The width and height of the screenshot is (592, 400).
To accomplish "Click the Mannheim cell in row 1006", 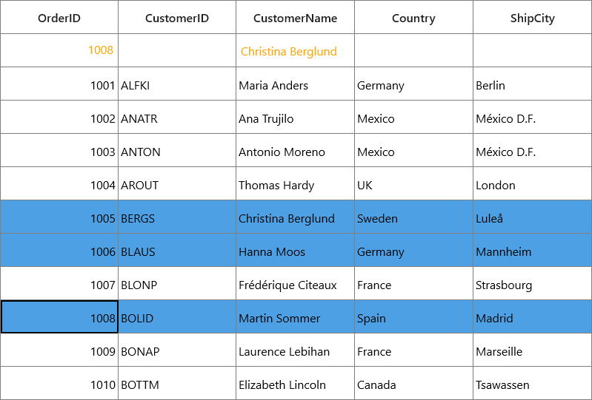I will 532,250.
